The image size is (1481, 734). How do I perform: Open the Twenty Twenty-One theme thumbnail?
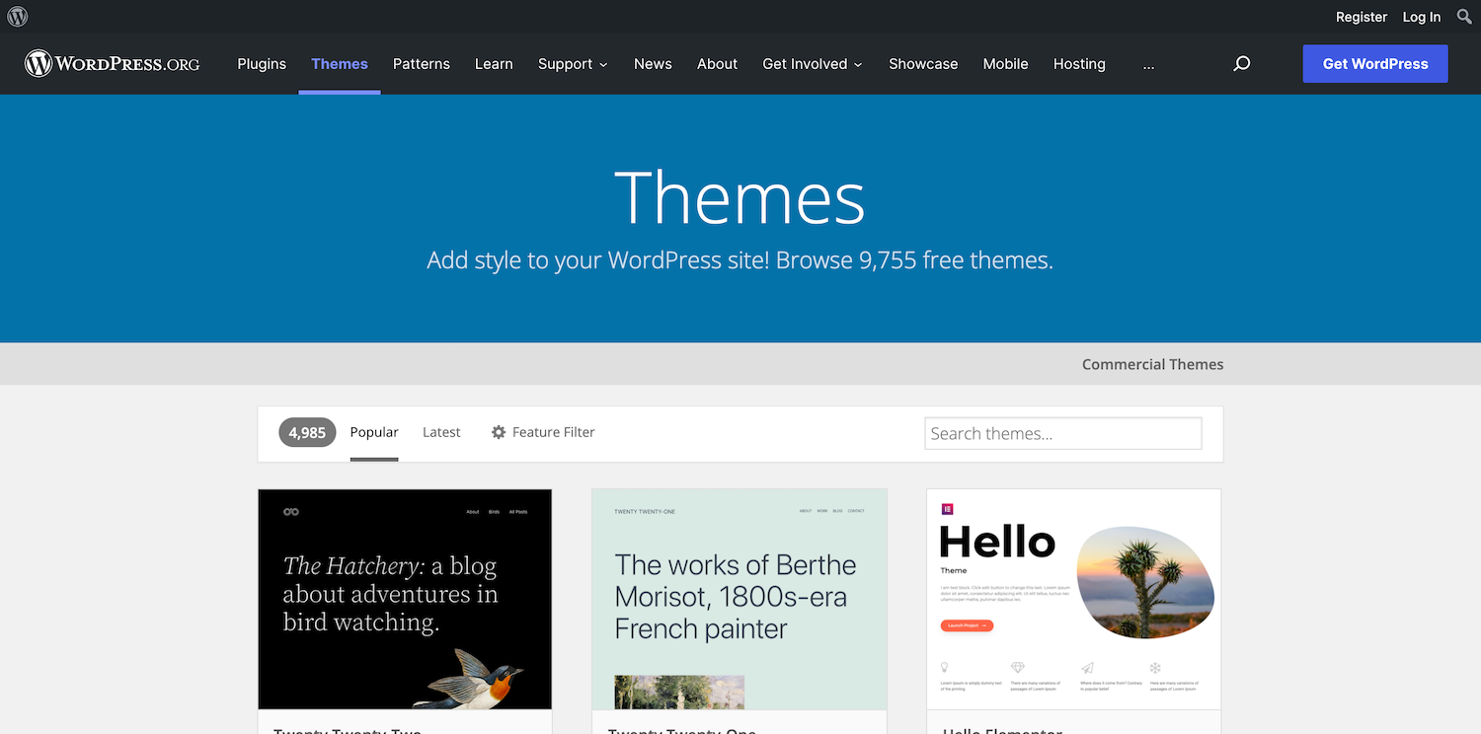click(x=740, y=599)
